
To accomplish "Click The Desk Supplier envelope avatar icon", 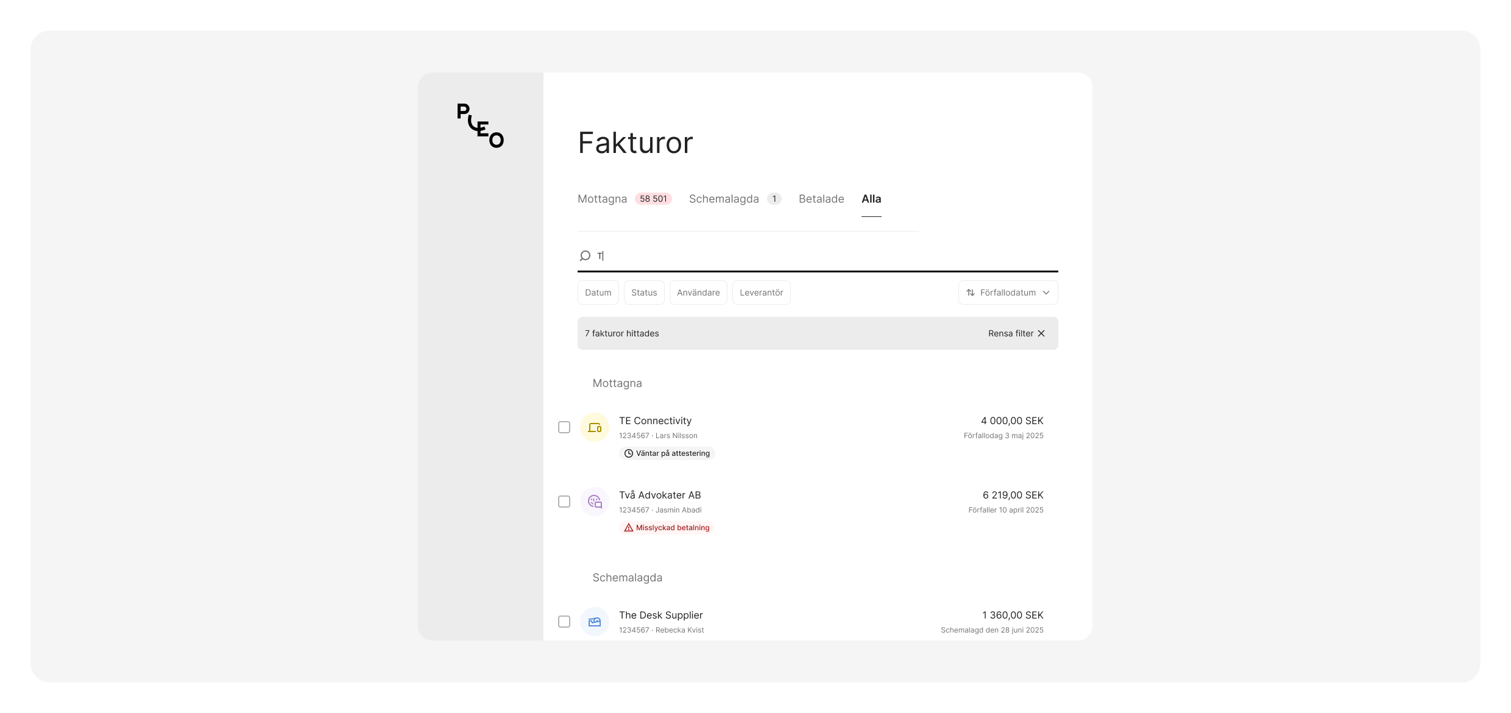I will click(x=594, y=622).
